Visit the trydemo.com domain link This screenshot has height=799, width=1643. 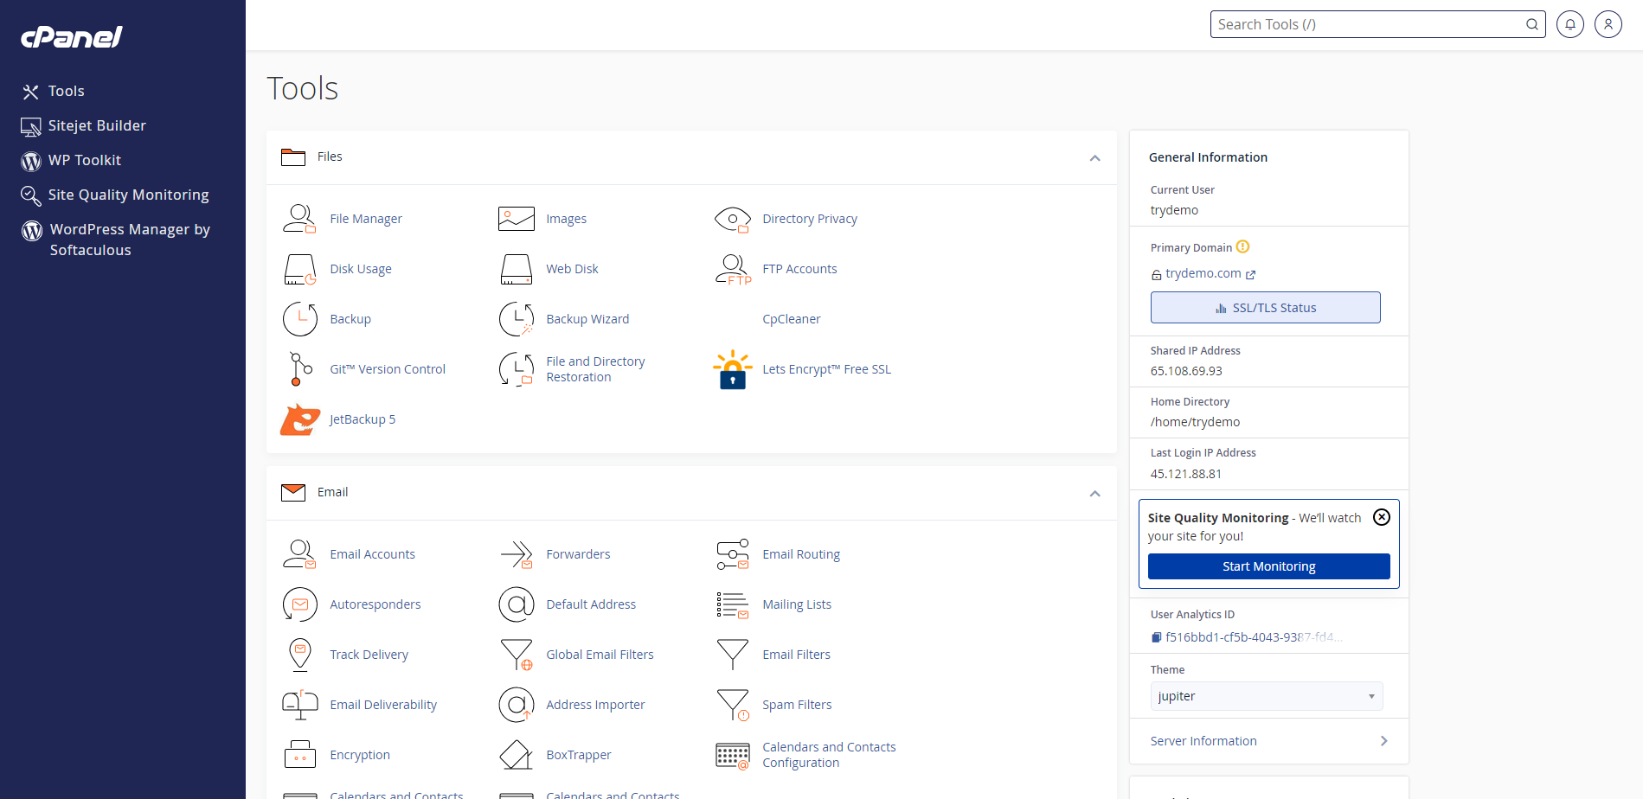pos(1203,273)
